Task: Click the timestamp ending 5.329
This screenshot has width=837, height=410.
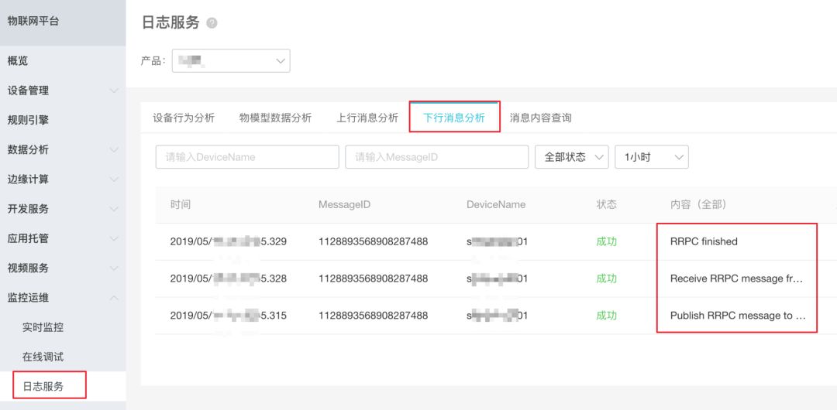Action: [229, 241]
